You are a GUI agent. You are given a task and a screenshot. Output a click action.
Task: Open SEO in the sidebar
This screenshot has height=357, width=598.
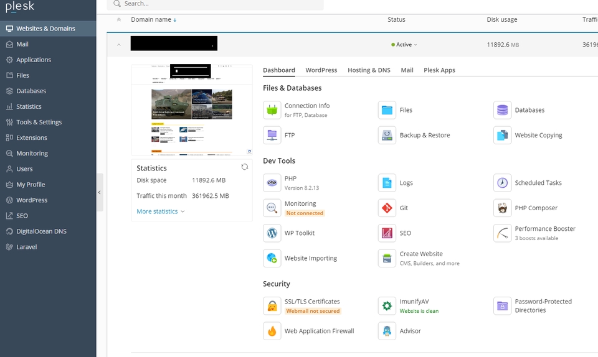point(48,216)
